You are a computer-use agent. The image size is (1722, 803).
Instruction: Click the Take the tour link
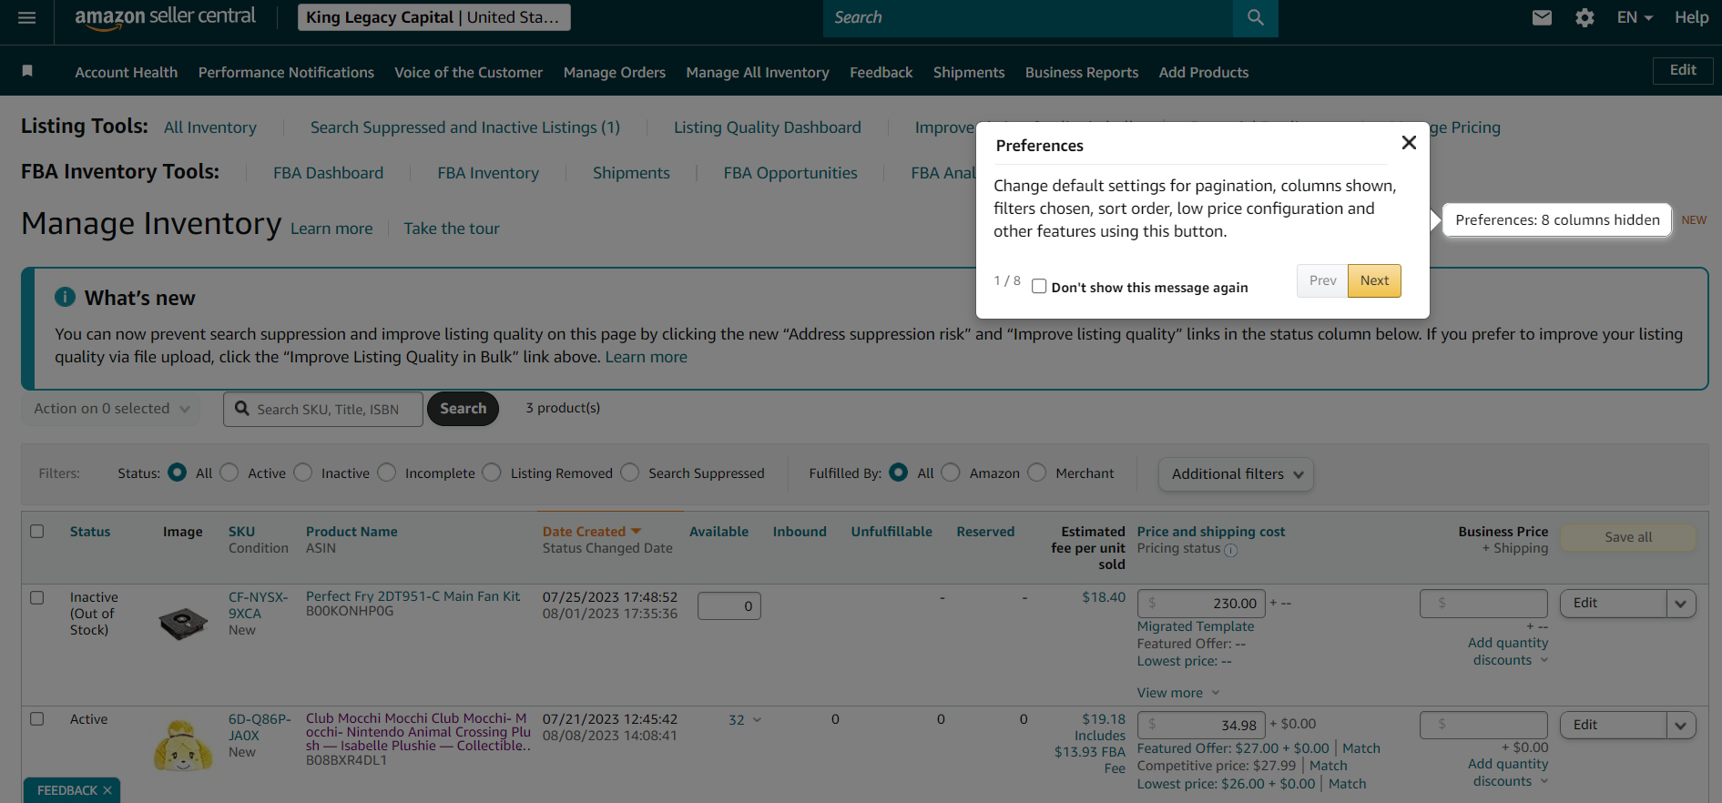point(452,229)
